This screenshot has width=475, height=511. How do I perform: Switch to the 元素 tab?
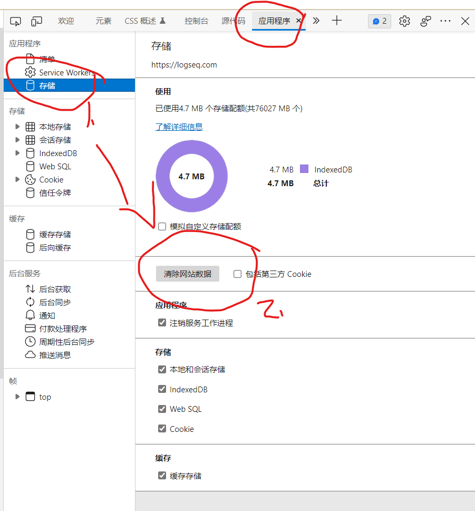103,21
